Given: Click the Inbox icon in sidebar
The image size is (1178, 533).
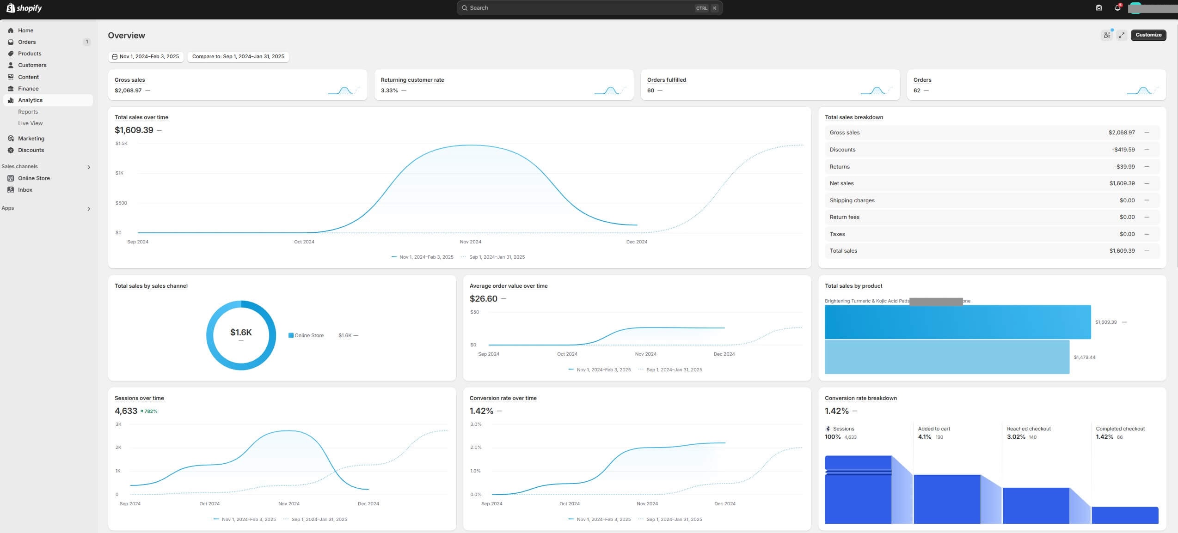Looking at the screenshot, I should pos(11,190).
